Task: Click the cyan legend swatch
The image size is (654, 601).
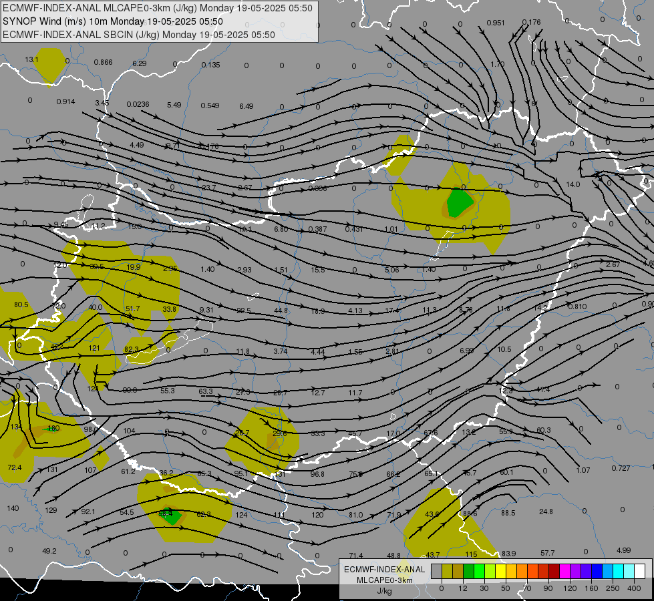Action: click(618, 571)
